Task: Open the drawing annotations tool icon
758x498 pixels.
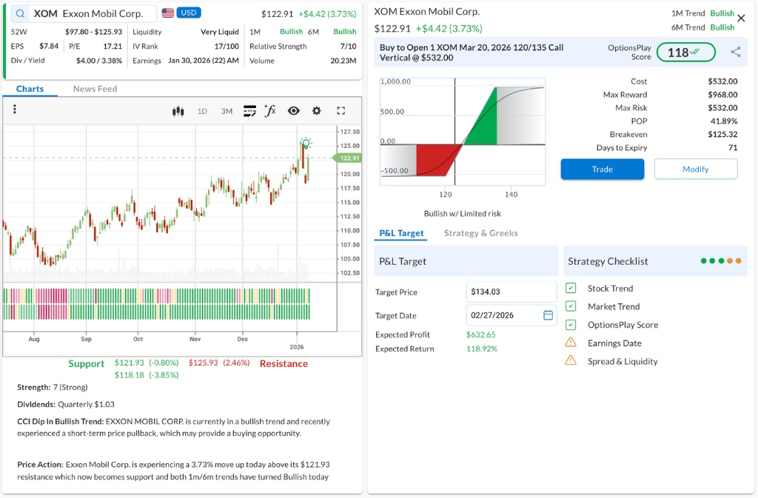Action: [249, 111]
